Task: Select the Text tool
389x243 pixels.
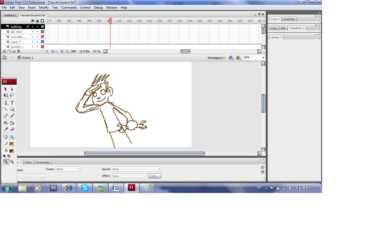Action: 12,103
